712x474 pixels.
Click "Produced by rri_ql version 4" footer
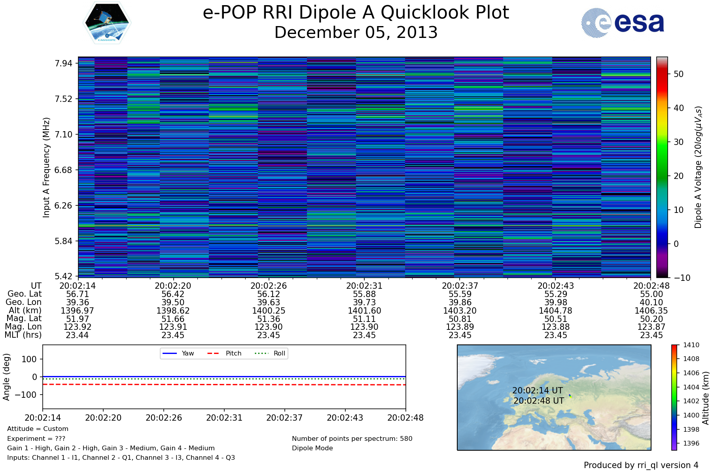click(x=641, y=465)
